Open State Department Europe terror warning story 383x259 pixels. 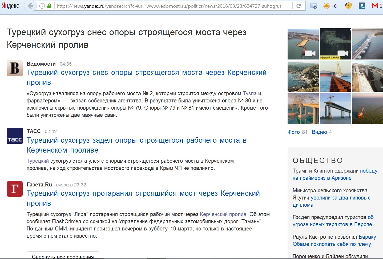pyautogui.click(x=333, y=221)
